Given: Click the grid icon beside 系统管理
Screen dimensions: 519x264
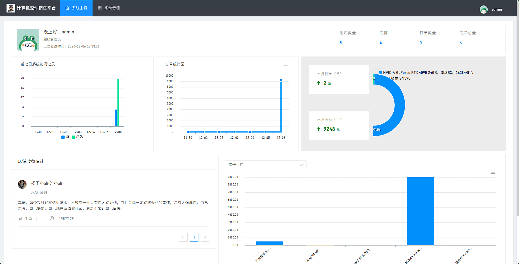Looking at the screenshot, I should pos(100,8).
